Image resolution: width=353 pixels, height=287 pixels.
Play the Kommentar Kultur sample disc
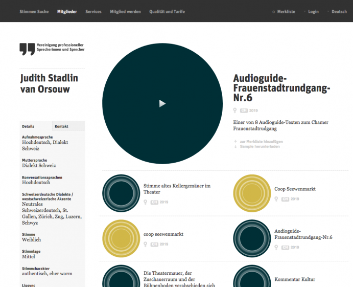tap(252, 279)
